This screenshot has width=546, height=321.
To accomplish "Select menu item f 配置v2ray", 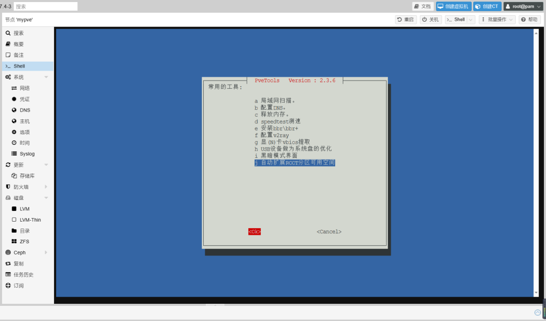I will coord(271,135).
